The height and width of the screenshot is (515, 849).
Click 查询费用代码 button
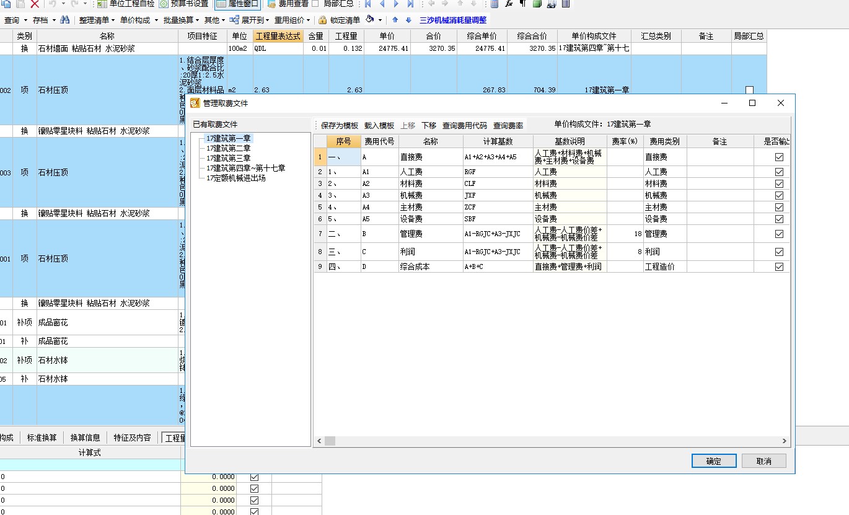(465, 125)
